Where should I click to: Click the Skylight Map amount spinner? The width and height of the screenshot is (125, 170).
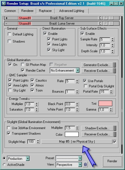[38, 142]
